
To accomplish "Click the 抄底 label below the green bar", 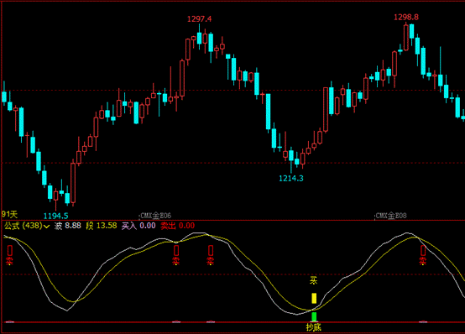I will (314, 327).
